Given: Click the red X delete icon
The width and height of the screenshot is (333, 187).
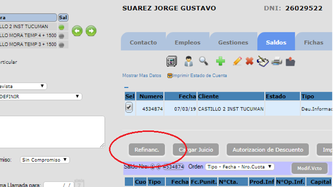Looking at the screenshot, I should (x=249, y=61).
